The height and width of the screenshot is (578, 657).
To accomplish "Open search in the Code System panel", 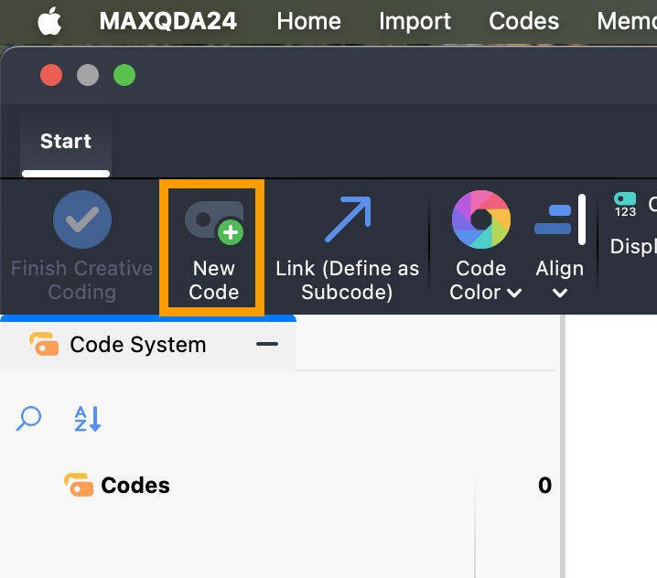I will click(29, 419).
